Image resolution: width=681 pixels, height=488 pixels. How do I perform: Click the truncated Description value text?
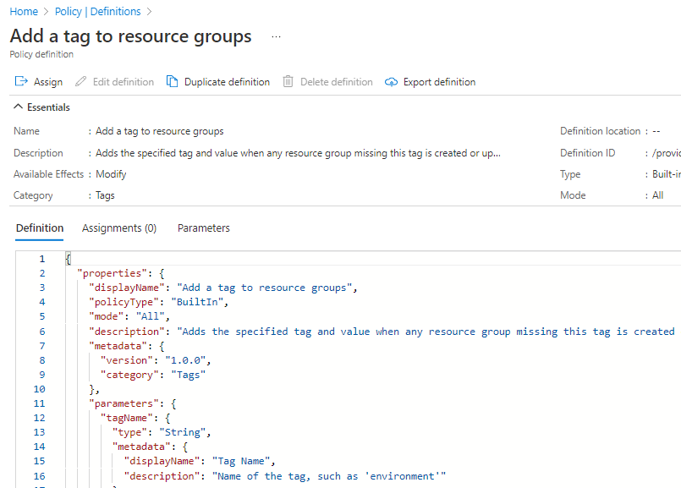(x=298, y=153)
